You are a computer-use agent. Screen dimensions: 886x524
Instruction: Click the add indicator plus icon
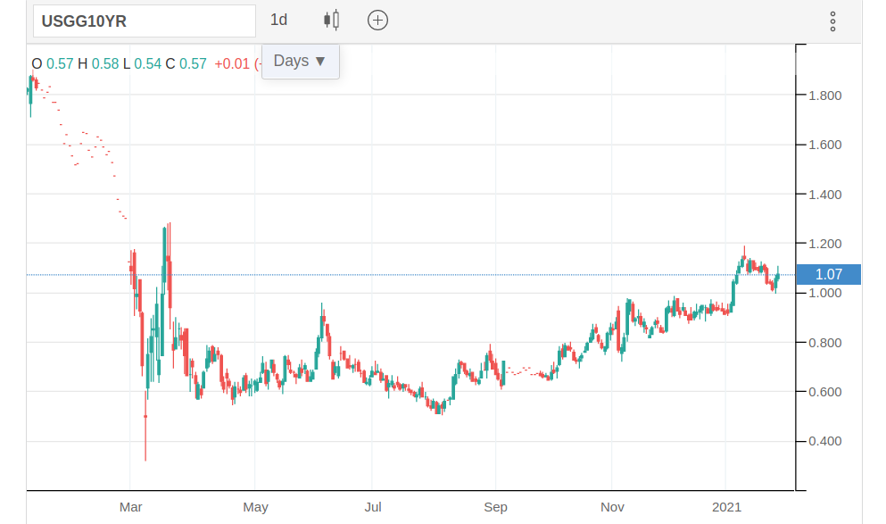377,20
